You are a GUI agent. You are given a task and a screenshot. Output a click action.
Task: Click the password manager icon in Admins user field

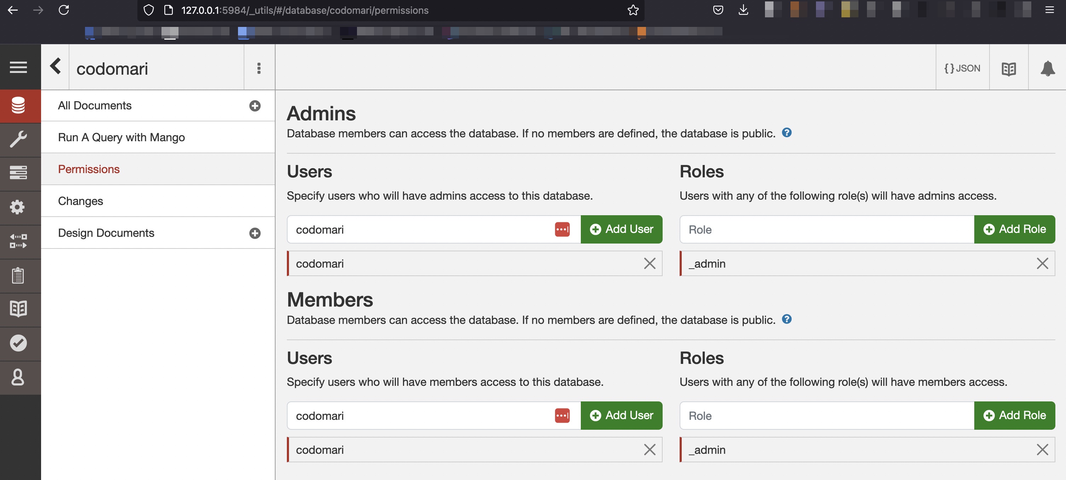tap(562, 229)
